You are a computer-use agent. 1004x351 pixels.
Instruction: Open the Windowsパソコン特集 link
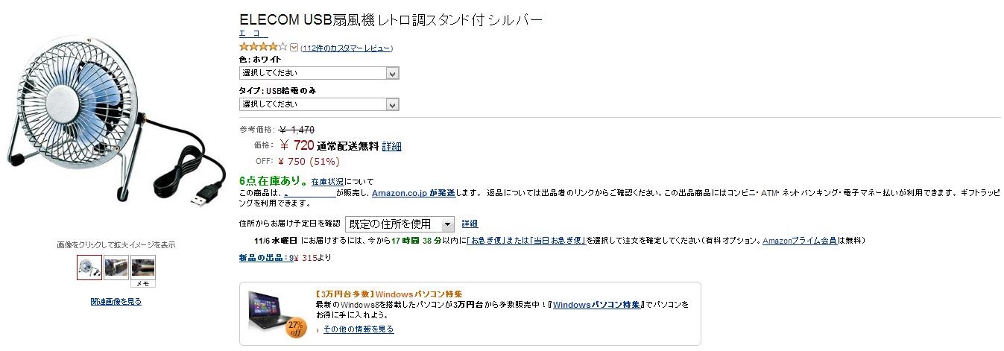point(597,305)
